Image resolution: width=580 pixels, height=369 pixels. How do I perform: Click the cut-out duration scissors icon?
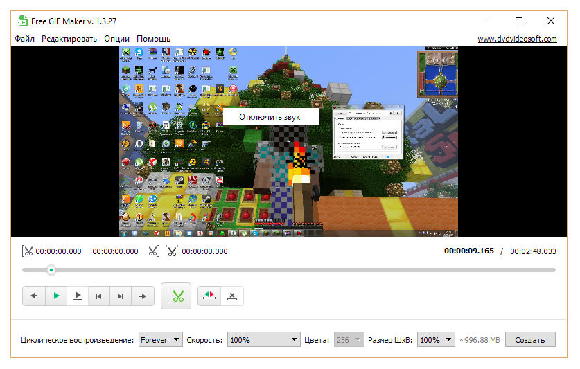coord(172,251)
